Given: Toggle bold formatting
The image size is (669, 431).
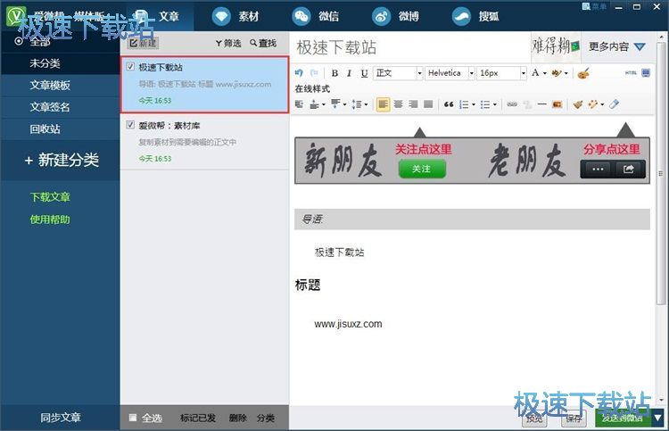Looking at the screenshot, I should tap(334, 73).
